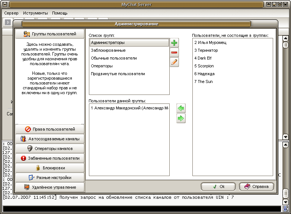Click the upper pane scrollbar thumb
The width and height of the screenshot is (291, 214).
tap(285, 45)
